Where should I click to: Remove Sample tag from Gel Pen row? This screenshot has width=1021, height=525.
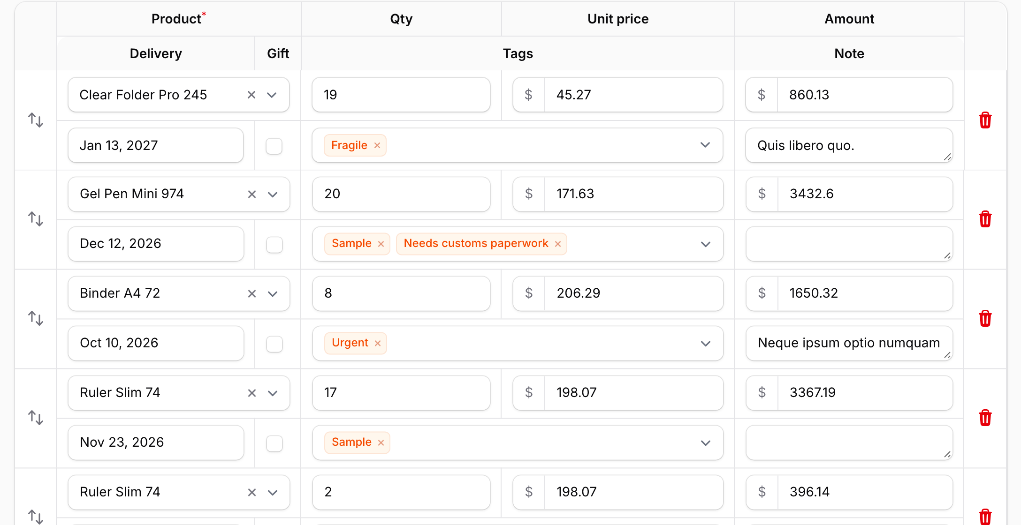(381, 244)
